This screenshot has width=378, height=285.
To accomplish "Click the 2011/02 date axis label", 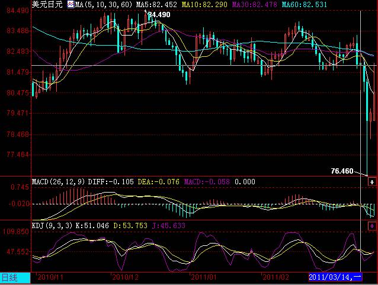I will tap(276, 277).
